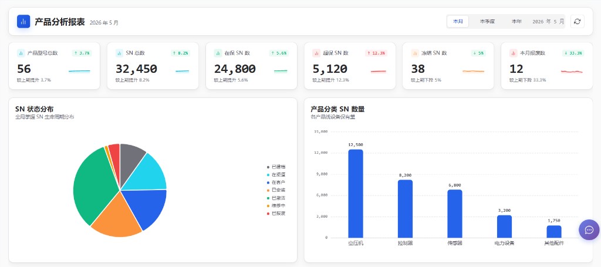The image size is (601, 267).
Task: Click the sparkline in 产品型号总数 card
Action: (x=79, y=71)
